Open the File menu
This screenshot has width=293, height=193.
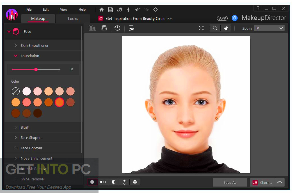[x=29, y=10]
